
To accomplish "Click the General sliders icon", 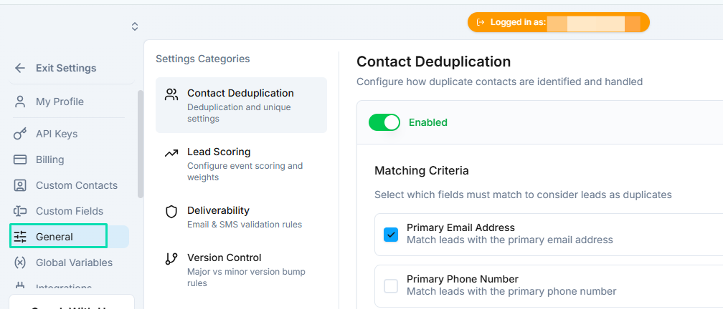I will [20, 237].
